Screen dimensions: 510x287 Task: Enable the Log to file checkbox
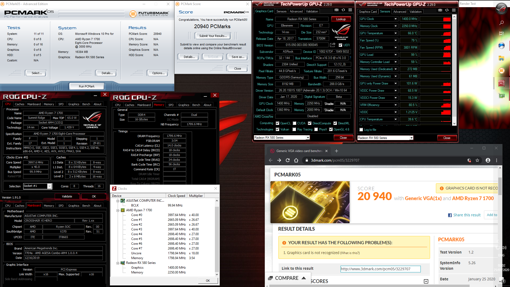click(361, 130)
